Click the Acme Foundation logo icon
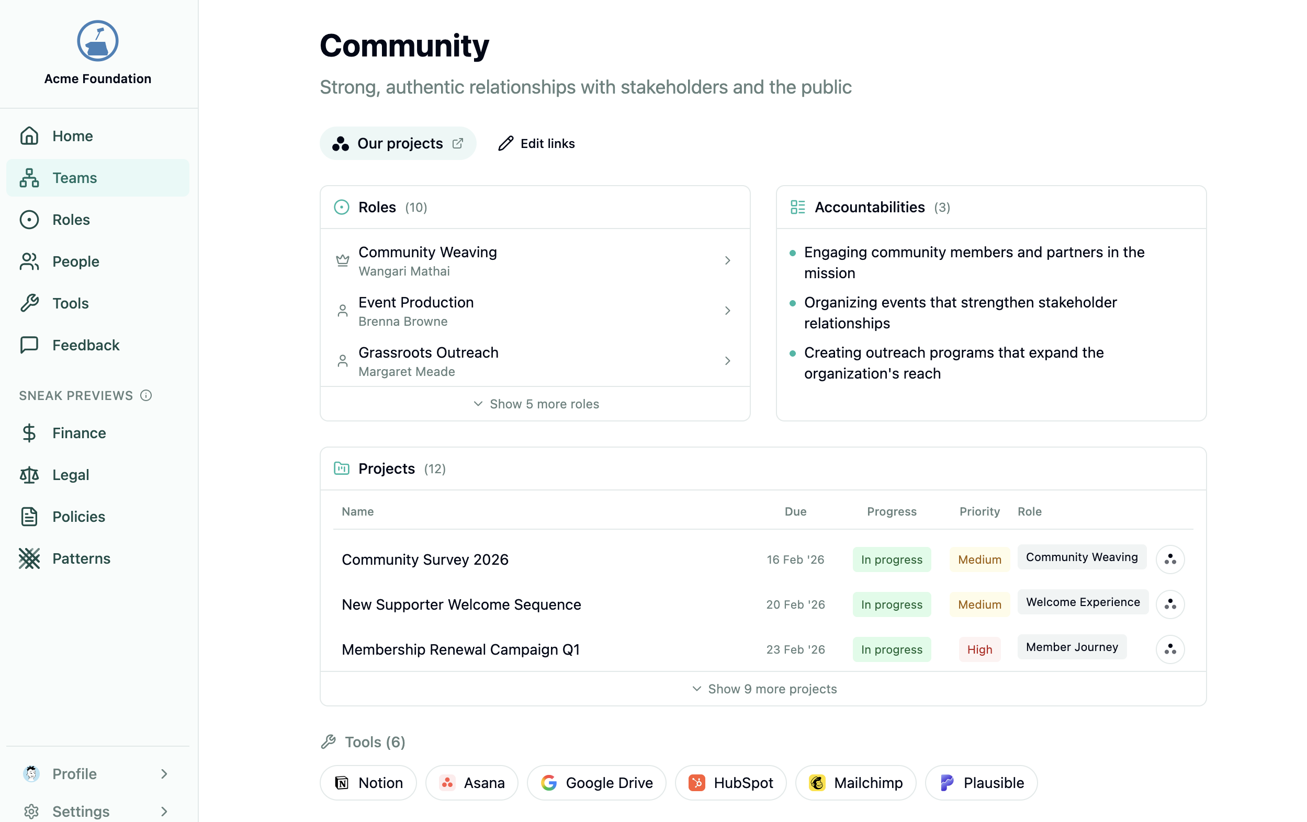The width and height of the screenshot is (1307, 822). point(98,41)
